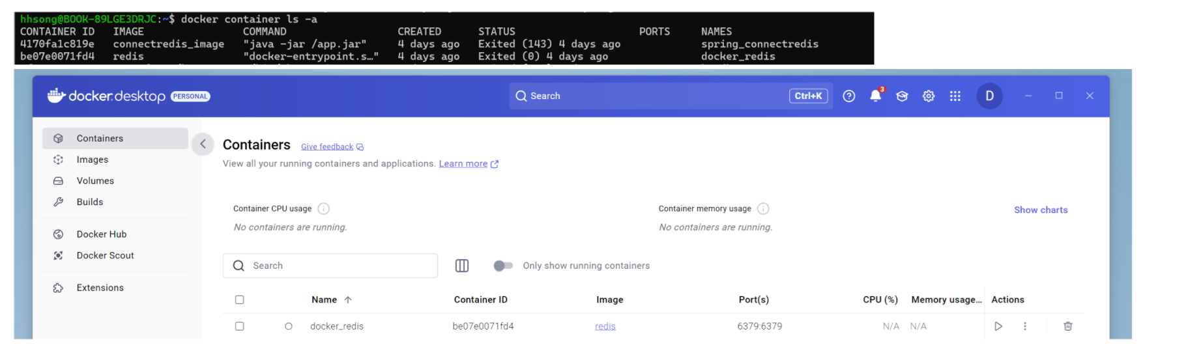The width and height of the screenshot is (1201, 364).
Task: Open the redis image link
Action: [605, 326]
